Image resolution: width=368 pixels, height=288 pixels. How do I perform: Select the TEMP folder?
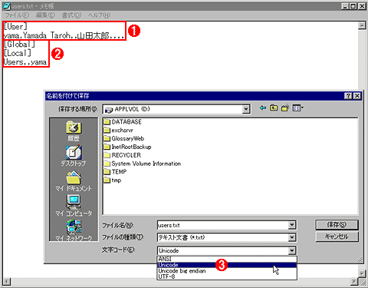pos(115,172)
